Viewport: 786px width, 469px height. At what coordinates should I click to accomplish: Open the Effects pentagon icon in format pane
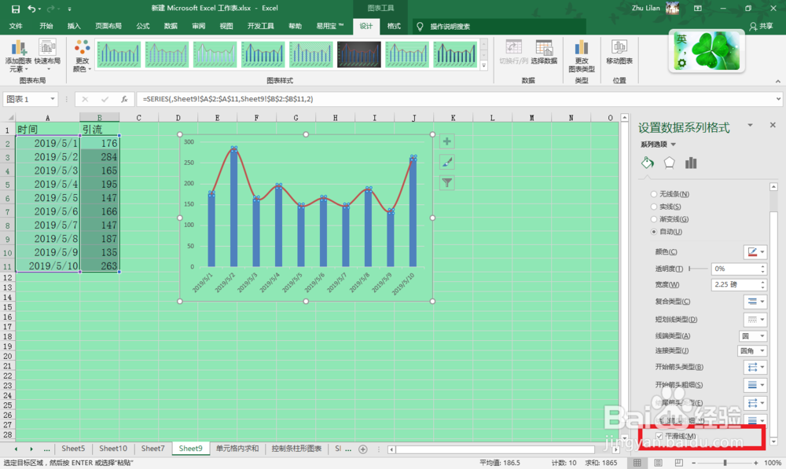pyautogui.click(x=669, y=162)
